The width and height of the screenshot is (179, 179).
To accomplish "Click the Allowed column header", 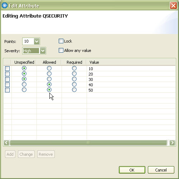I will (49, 62).
